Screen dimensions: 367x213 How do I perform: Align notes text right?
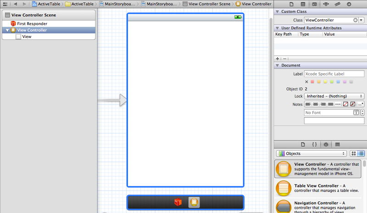(323, 104)
